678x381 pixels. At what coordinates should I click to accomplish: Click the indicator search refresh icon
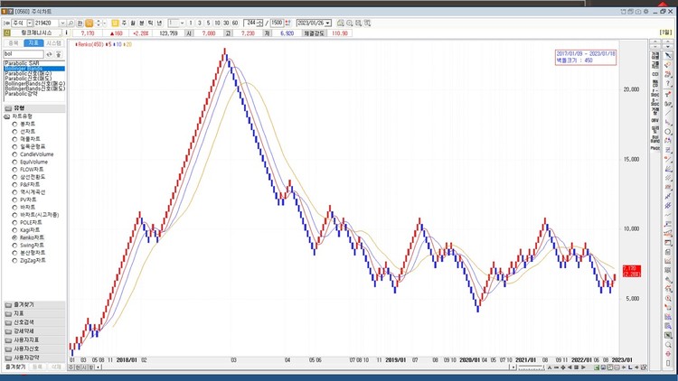pos(50,54)
